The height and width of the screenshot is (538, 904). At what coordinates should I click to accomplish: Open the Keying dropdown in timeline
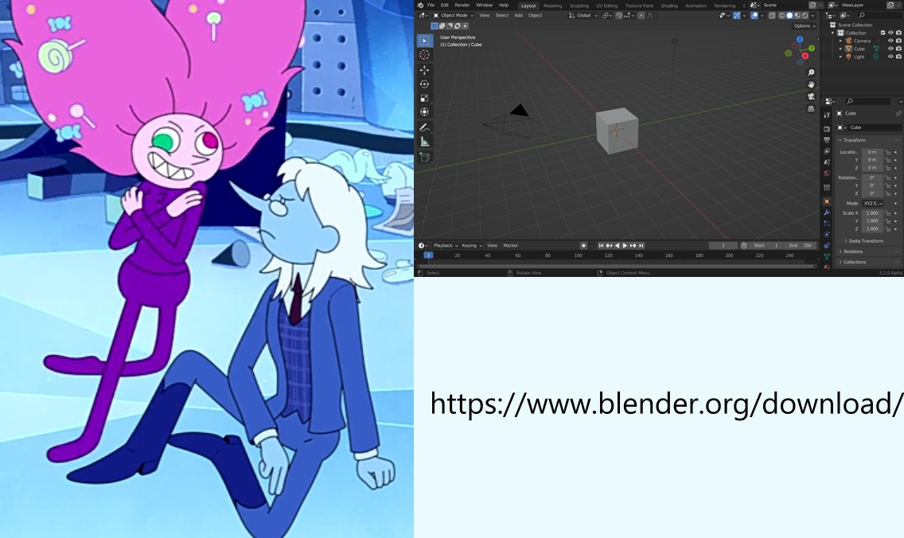(x=472, y=246)
